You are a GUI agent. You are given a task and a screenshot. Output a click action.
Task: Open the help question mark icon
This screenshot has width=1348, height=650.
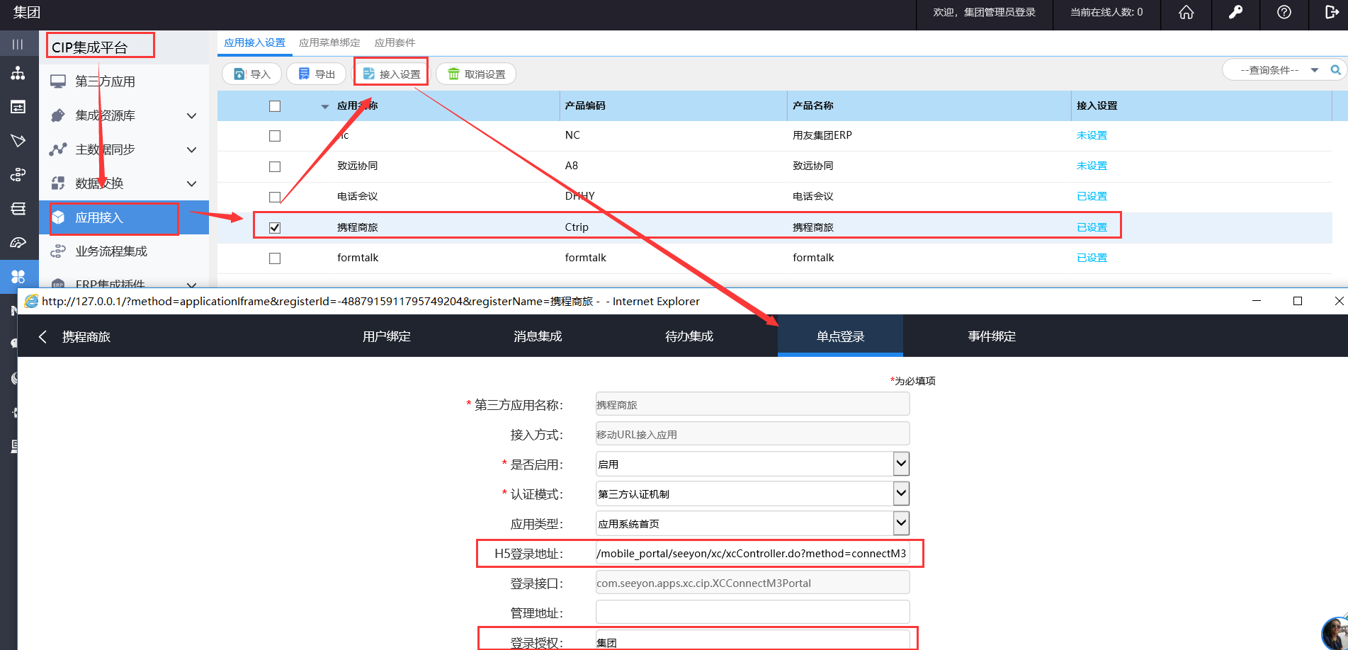coord(1284,13)
